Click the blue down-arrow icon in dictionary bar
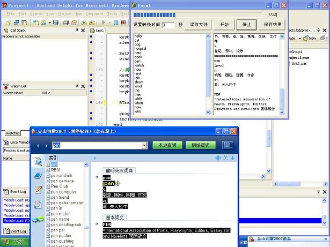330x247 pixels. pyautogui.click(x=232, y=158)
